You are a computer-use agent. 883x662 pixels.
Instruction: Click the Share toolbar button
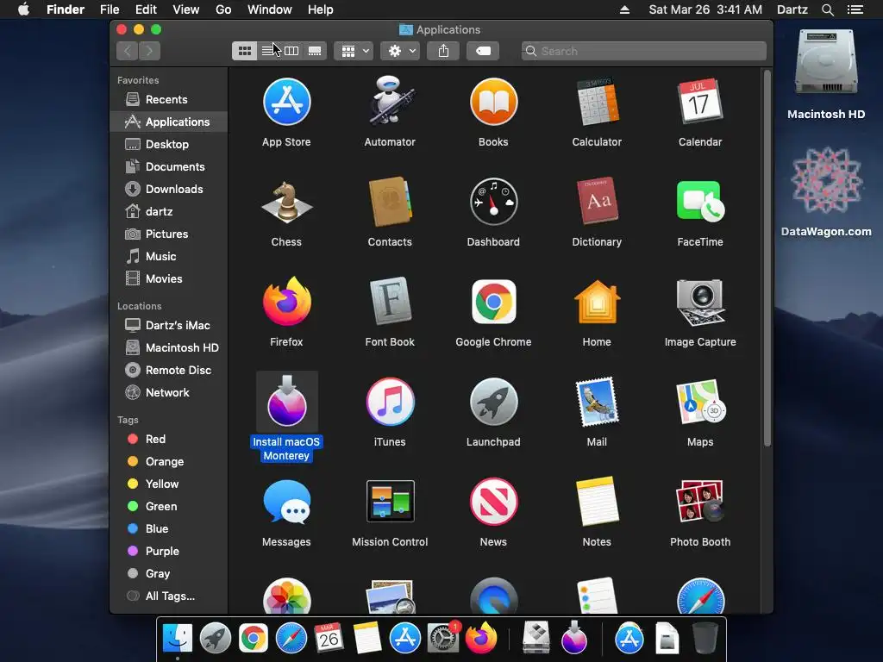point(444,51)
